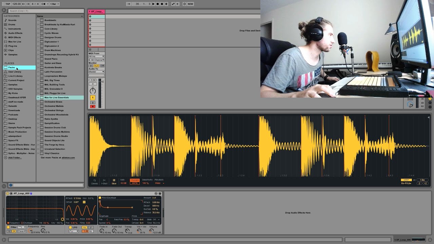Expand the Max for Live Essentials pack
Viewport: 434px width, 244px height.
coord(38,98)
